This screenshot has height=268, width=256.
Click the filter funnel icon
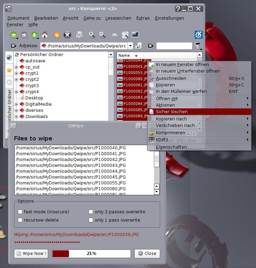pos(198,46)
